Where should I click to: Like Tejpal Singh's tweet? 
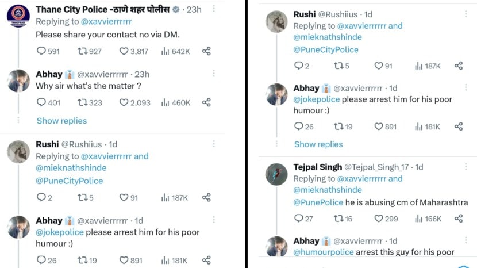[x=379, y=219]
